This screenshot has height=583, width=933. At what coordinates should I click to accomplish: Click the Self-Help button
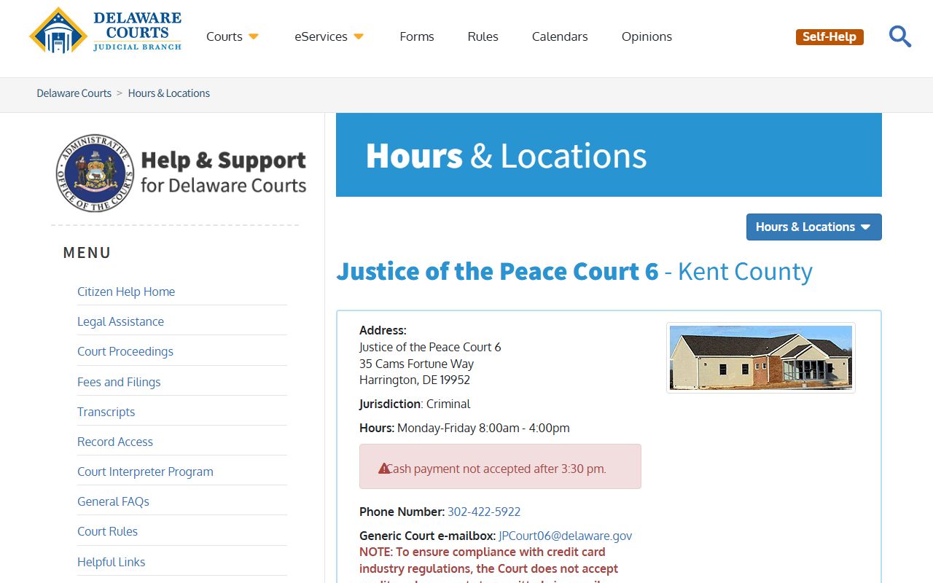click(x=829, y=36)
